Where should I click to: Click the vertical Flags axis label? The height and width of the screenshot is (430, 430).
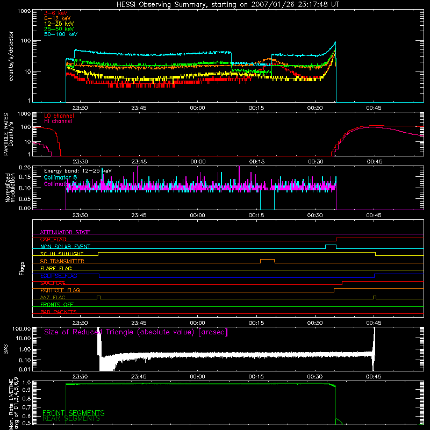(x=22, y=268)
